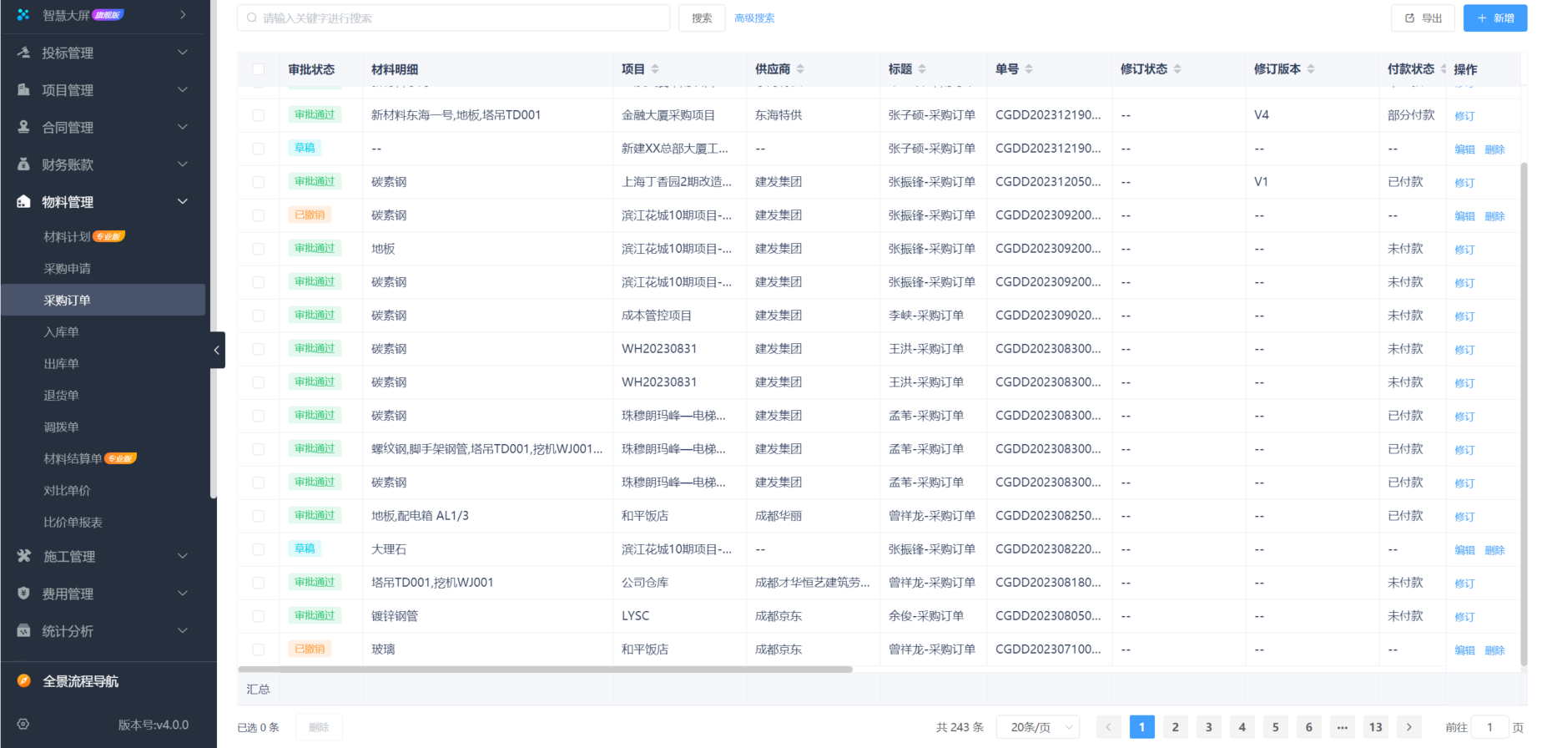Collapse sidebar using the arrow handle
This screenshot has height=748, width=1547.
point(217,351)
